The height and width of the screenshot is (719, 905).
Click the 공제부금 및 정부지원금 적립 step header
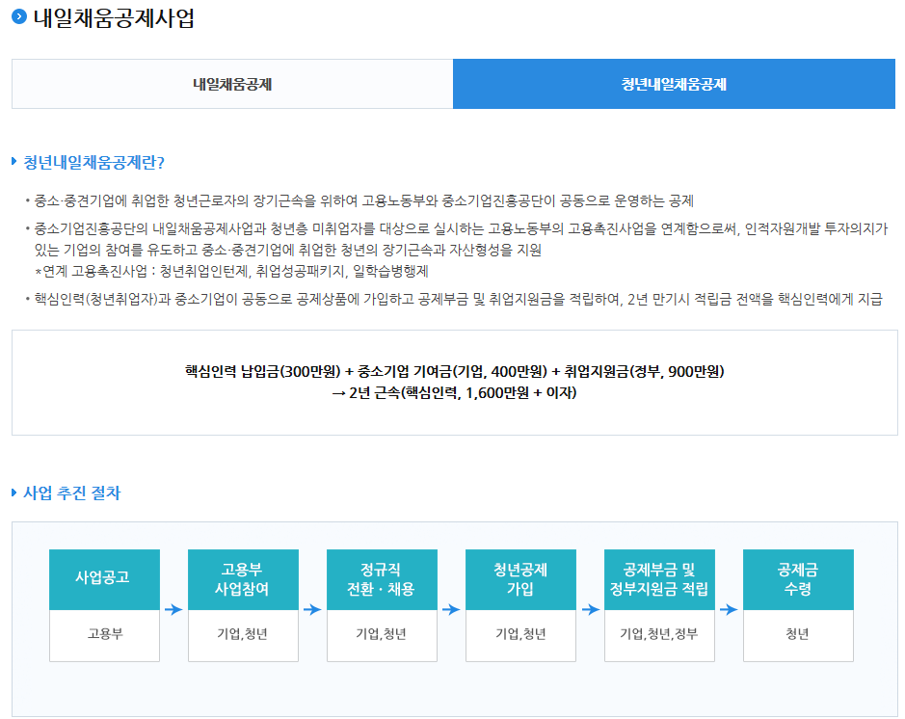pos(659,579)
